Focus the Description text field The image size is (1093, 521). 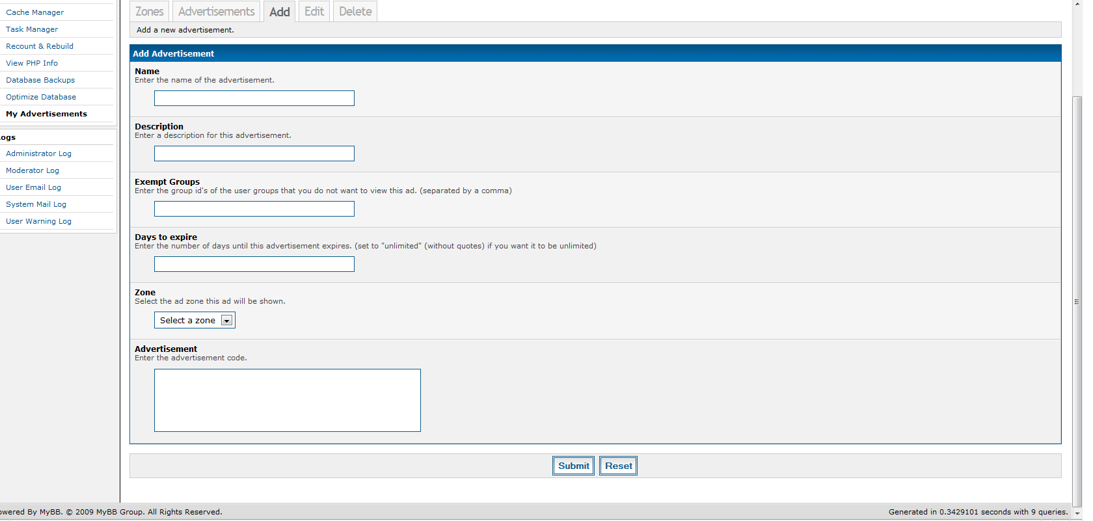pos(254,154)
